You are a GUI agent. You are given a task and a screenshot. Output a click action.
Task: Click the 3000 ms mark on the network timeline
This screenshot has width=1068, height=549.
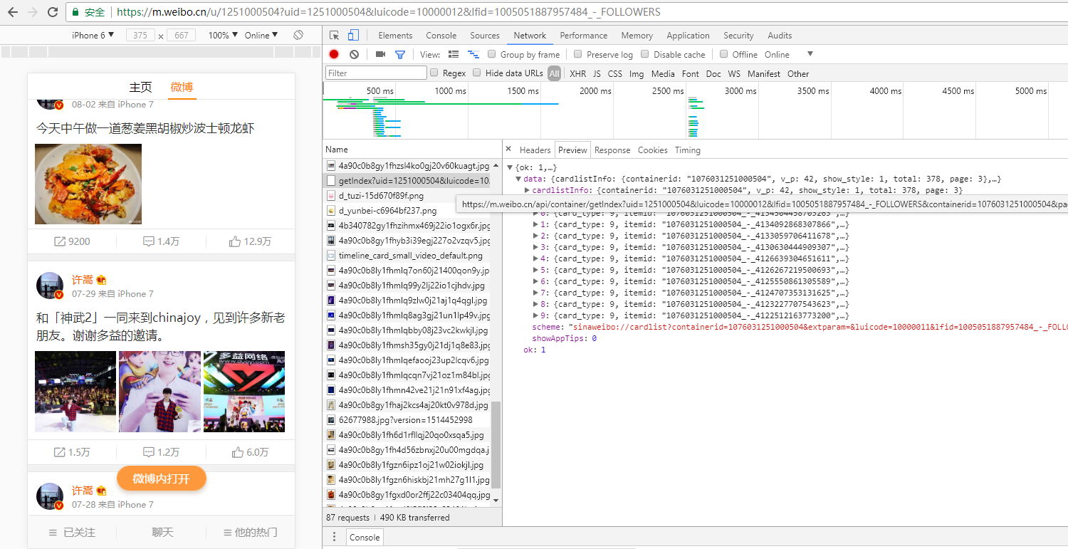click(740, 91)
